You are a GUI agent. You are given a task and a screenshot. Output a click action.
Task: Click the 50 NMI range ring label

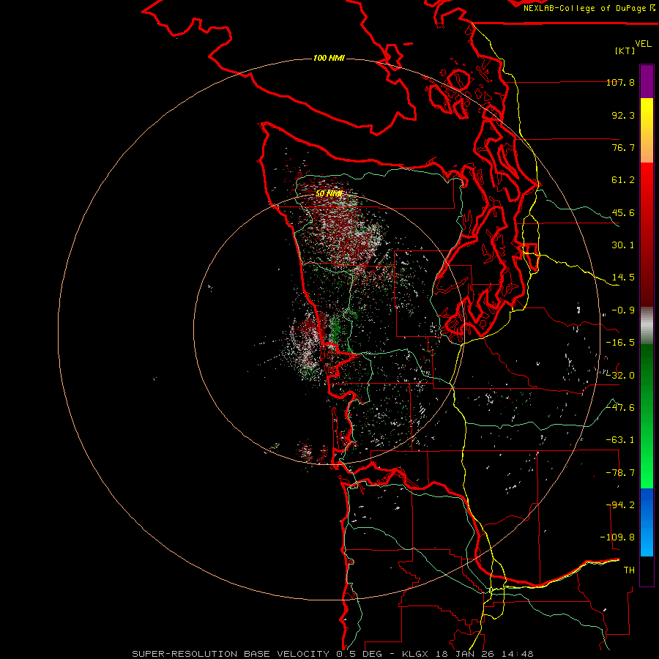pos(329,194)
